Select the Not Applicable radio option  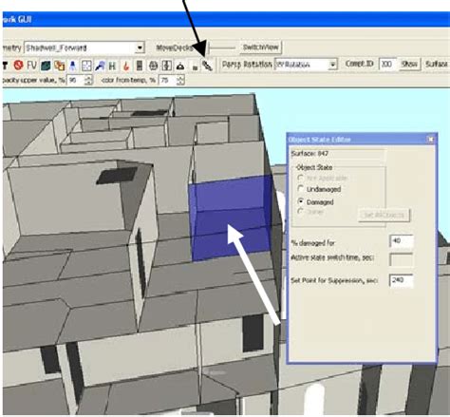301,178
